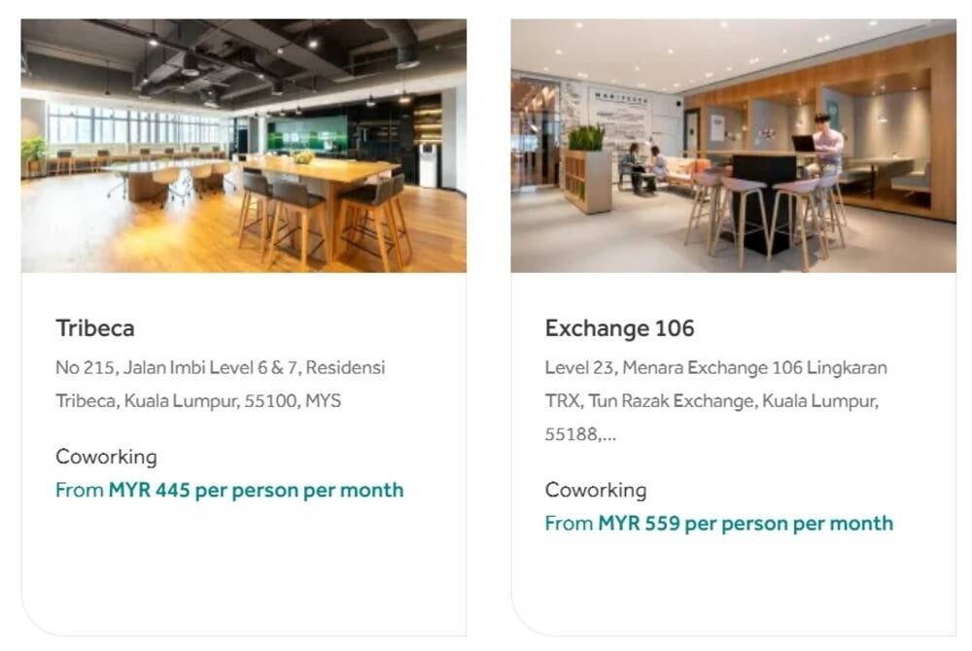Click the "From" text before MYR 445
This screenshot has width=972, height=651.
click(x=79, y=490)
